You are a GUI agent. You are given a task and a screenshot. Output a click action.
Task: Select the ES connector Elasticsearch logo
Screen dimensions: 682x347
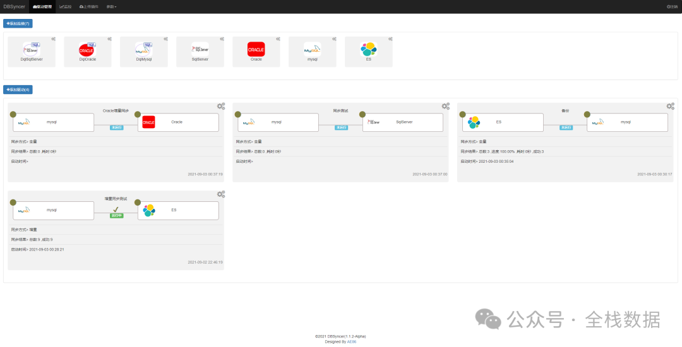pyautogui.click(x=368, y=49)
